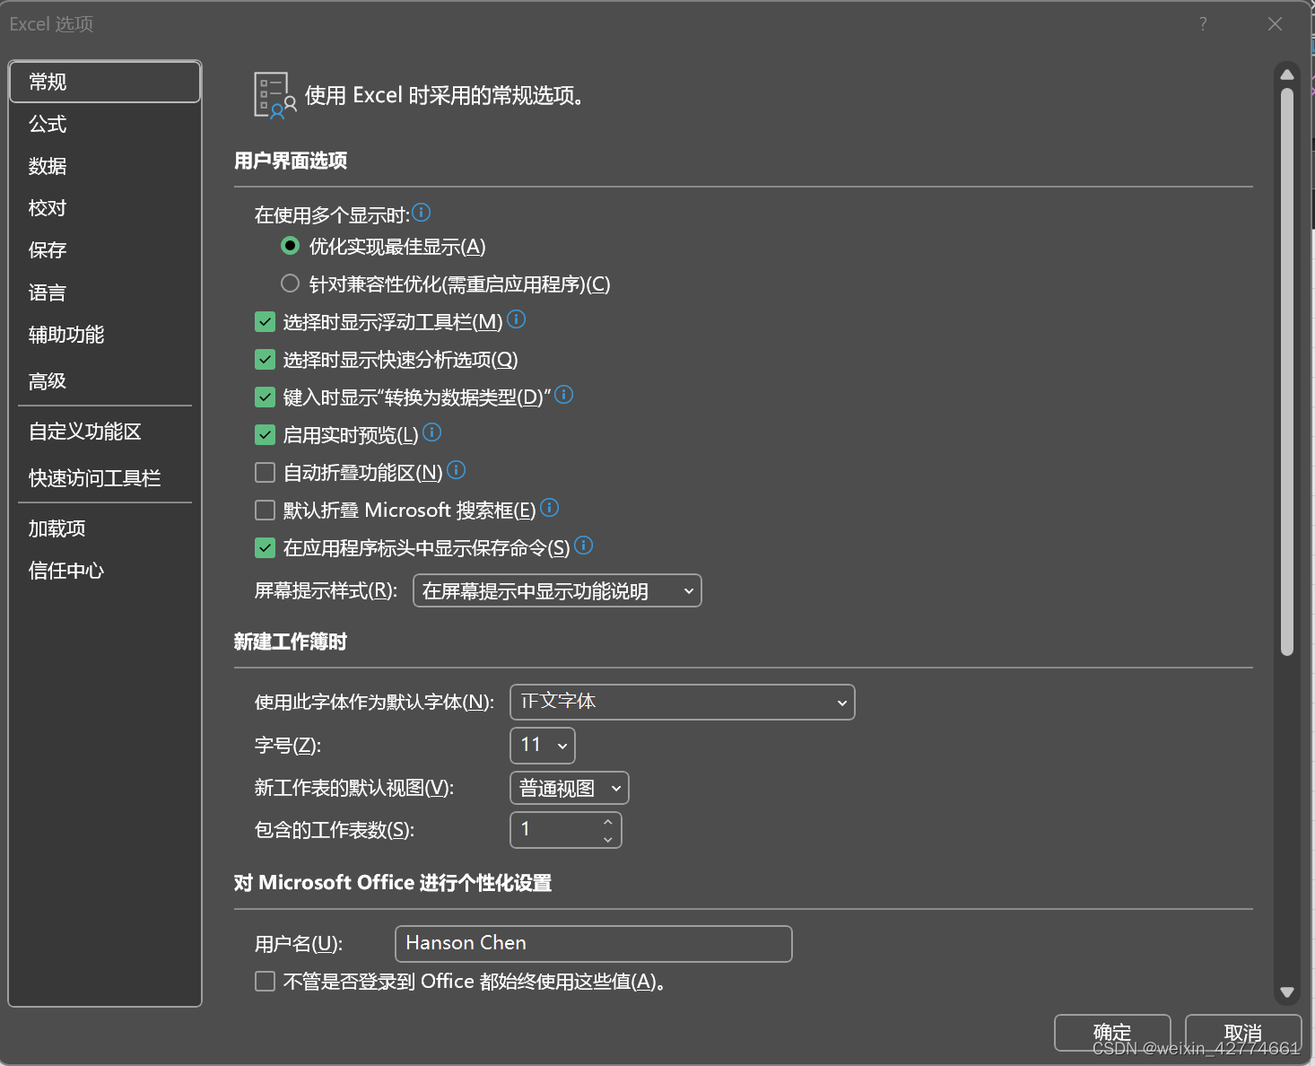1315x1066 pixels.
Task: Enable the 自动折叠功能区 checkbox
Action: click(x=265, y=471)
